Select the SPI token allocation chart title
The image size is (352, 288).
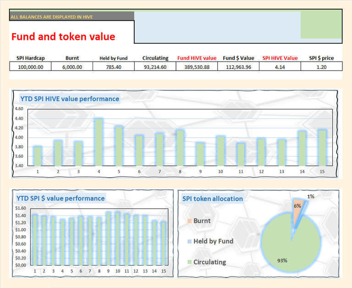pyautogui.click(x=213, y=199)
